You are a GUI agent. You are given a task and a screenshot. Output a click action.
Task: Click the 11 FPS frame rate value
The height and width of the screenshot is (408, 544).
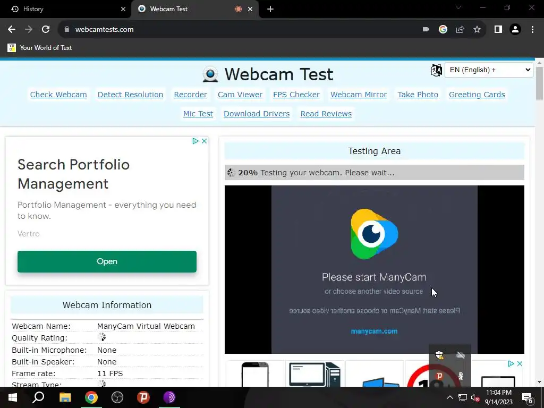point(110,373)
